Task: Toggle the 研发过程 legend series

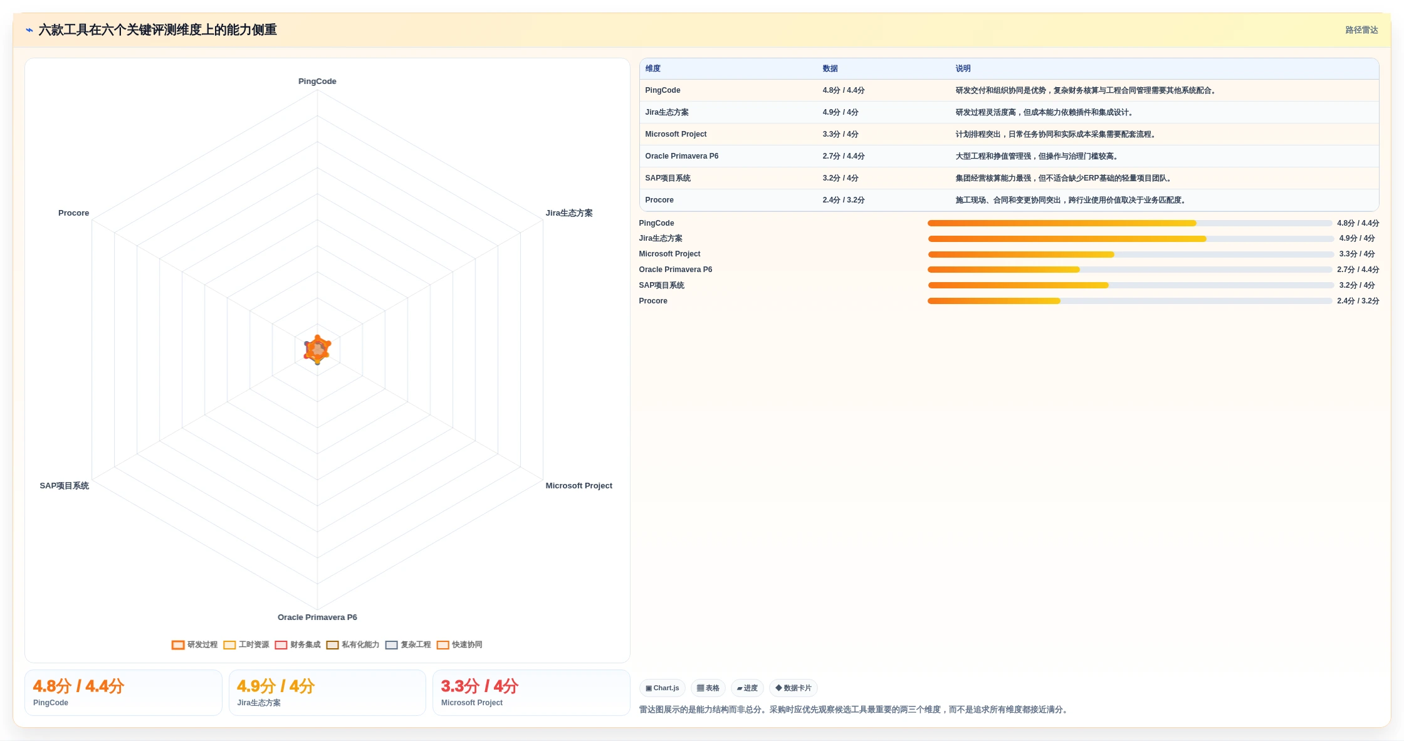Action: [195, 644]
